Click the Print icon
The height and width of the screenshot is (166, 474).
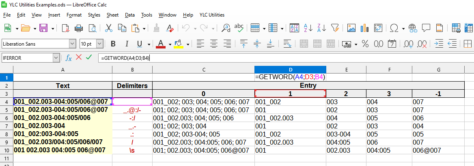tap(79, 28)
